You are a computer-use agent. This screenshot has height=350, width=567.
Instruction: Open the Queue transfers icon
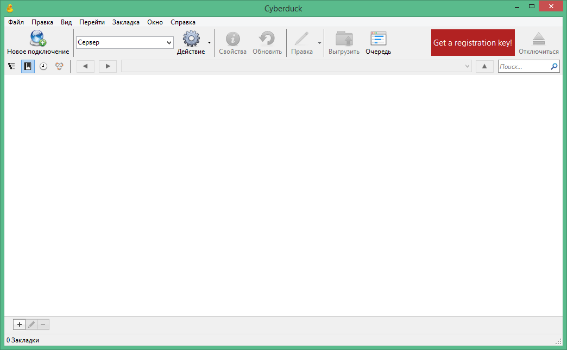[x=378, y=39]
